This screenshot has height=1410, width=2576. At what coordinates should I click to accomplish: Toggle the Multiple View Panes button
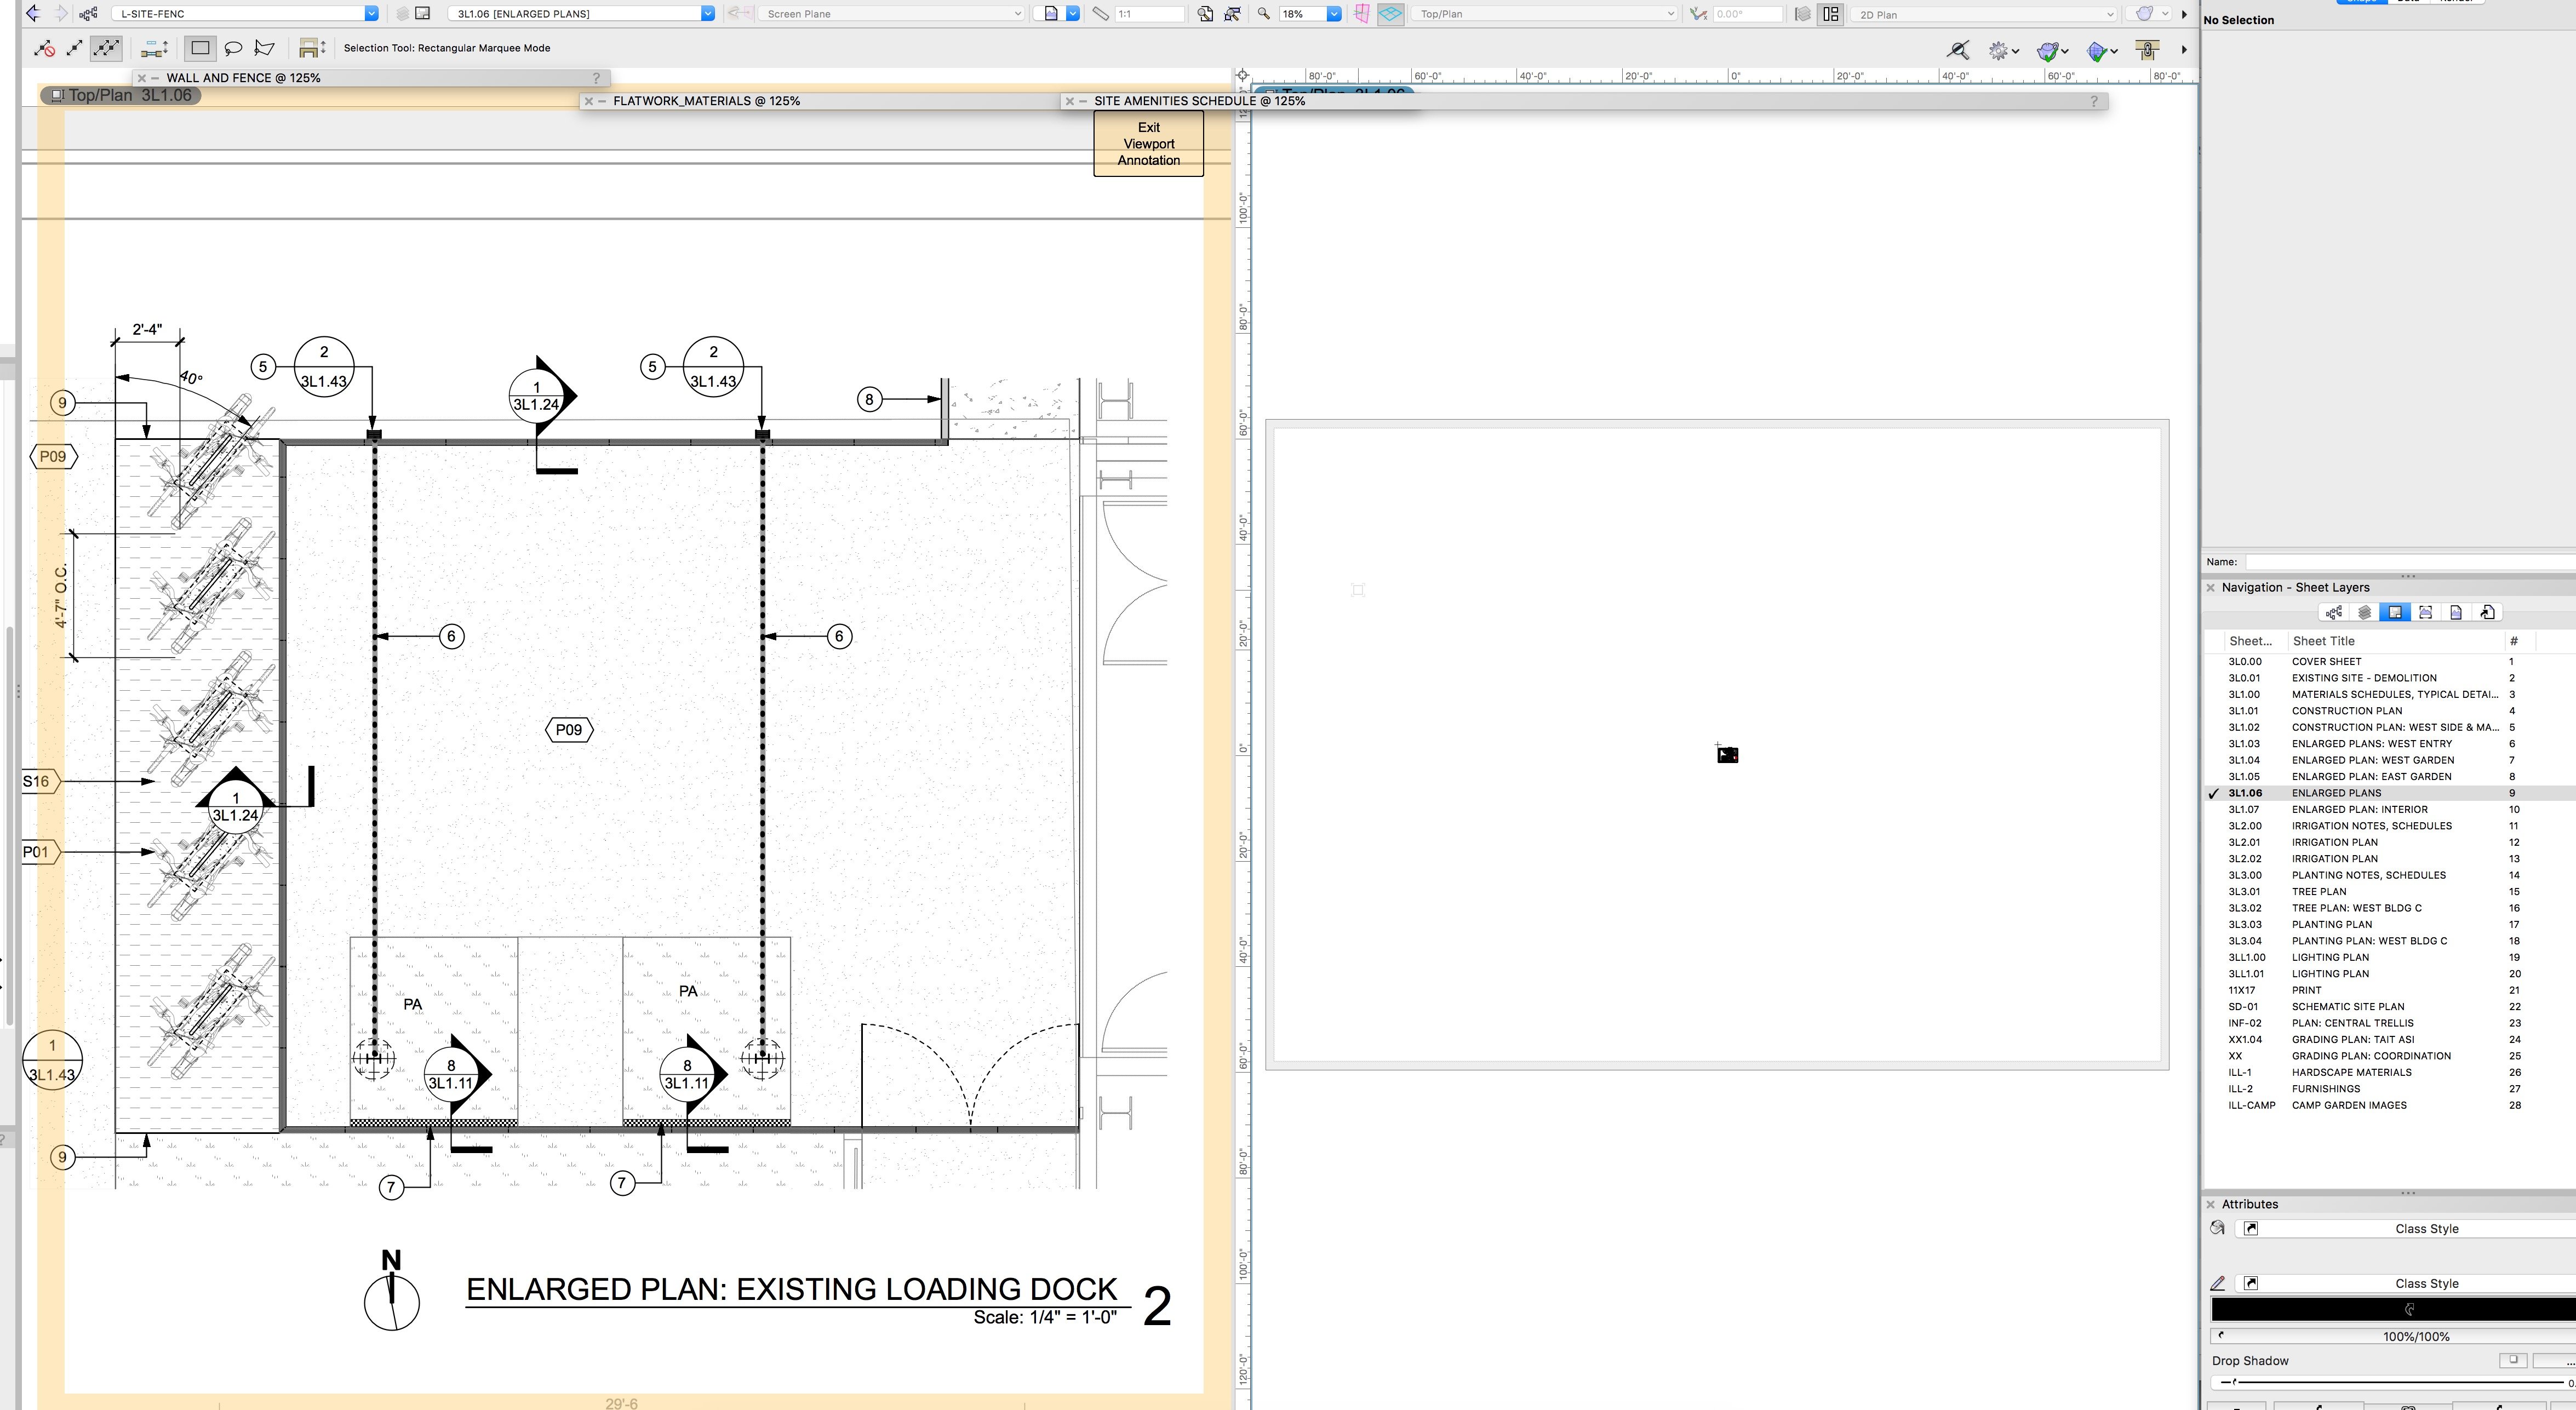click(1831, 14)
